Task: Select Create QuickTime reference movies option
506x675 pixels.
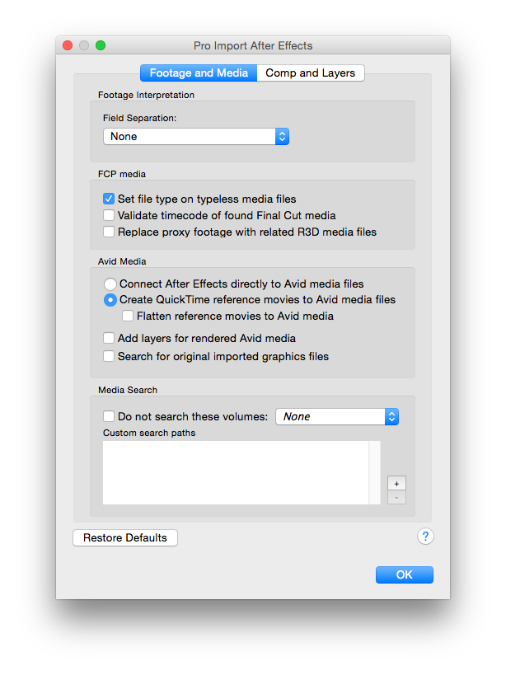Action: (110, 300)
